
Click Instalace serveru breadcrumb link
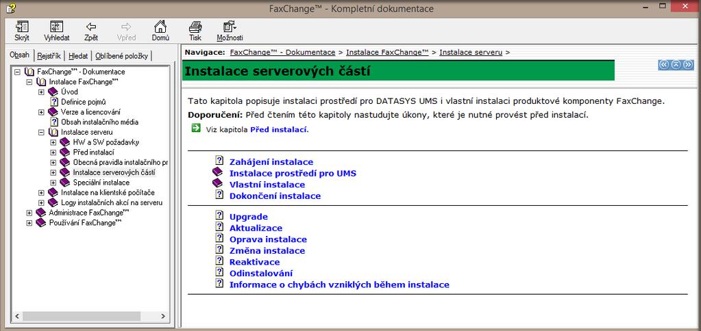(471, 52)
